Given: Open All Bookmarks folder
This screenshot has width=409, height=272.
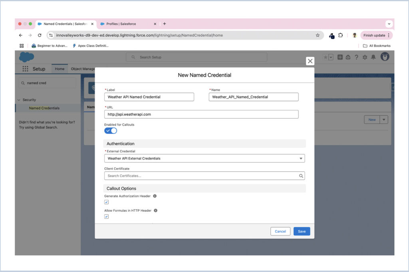Looking at the screenshot, I should [x=377, y=45].
